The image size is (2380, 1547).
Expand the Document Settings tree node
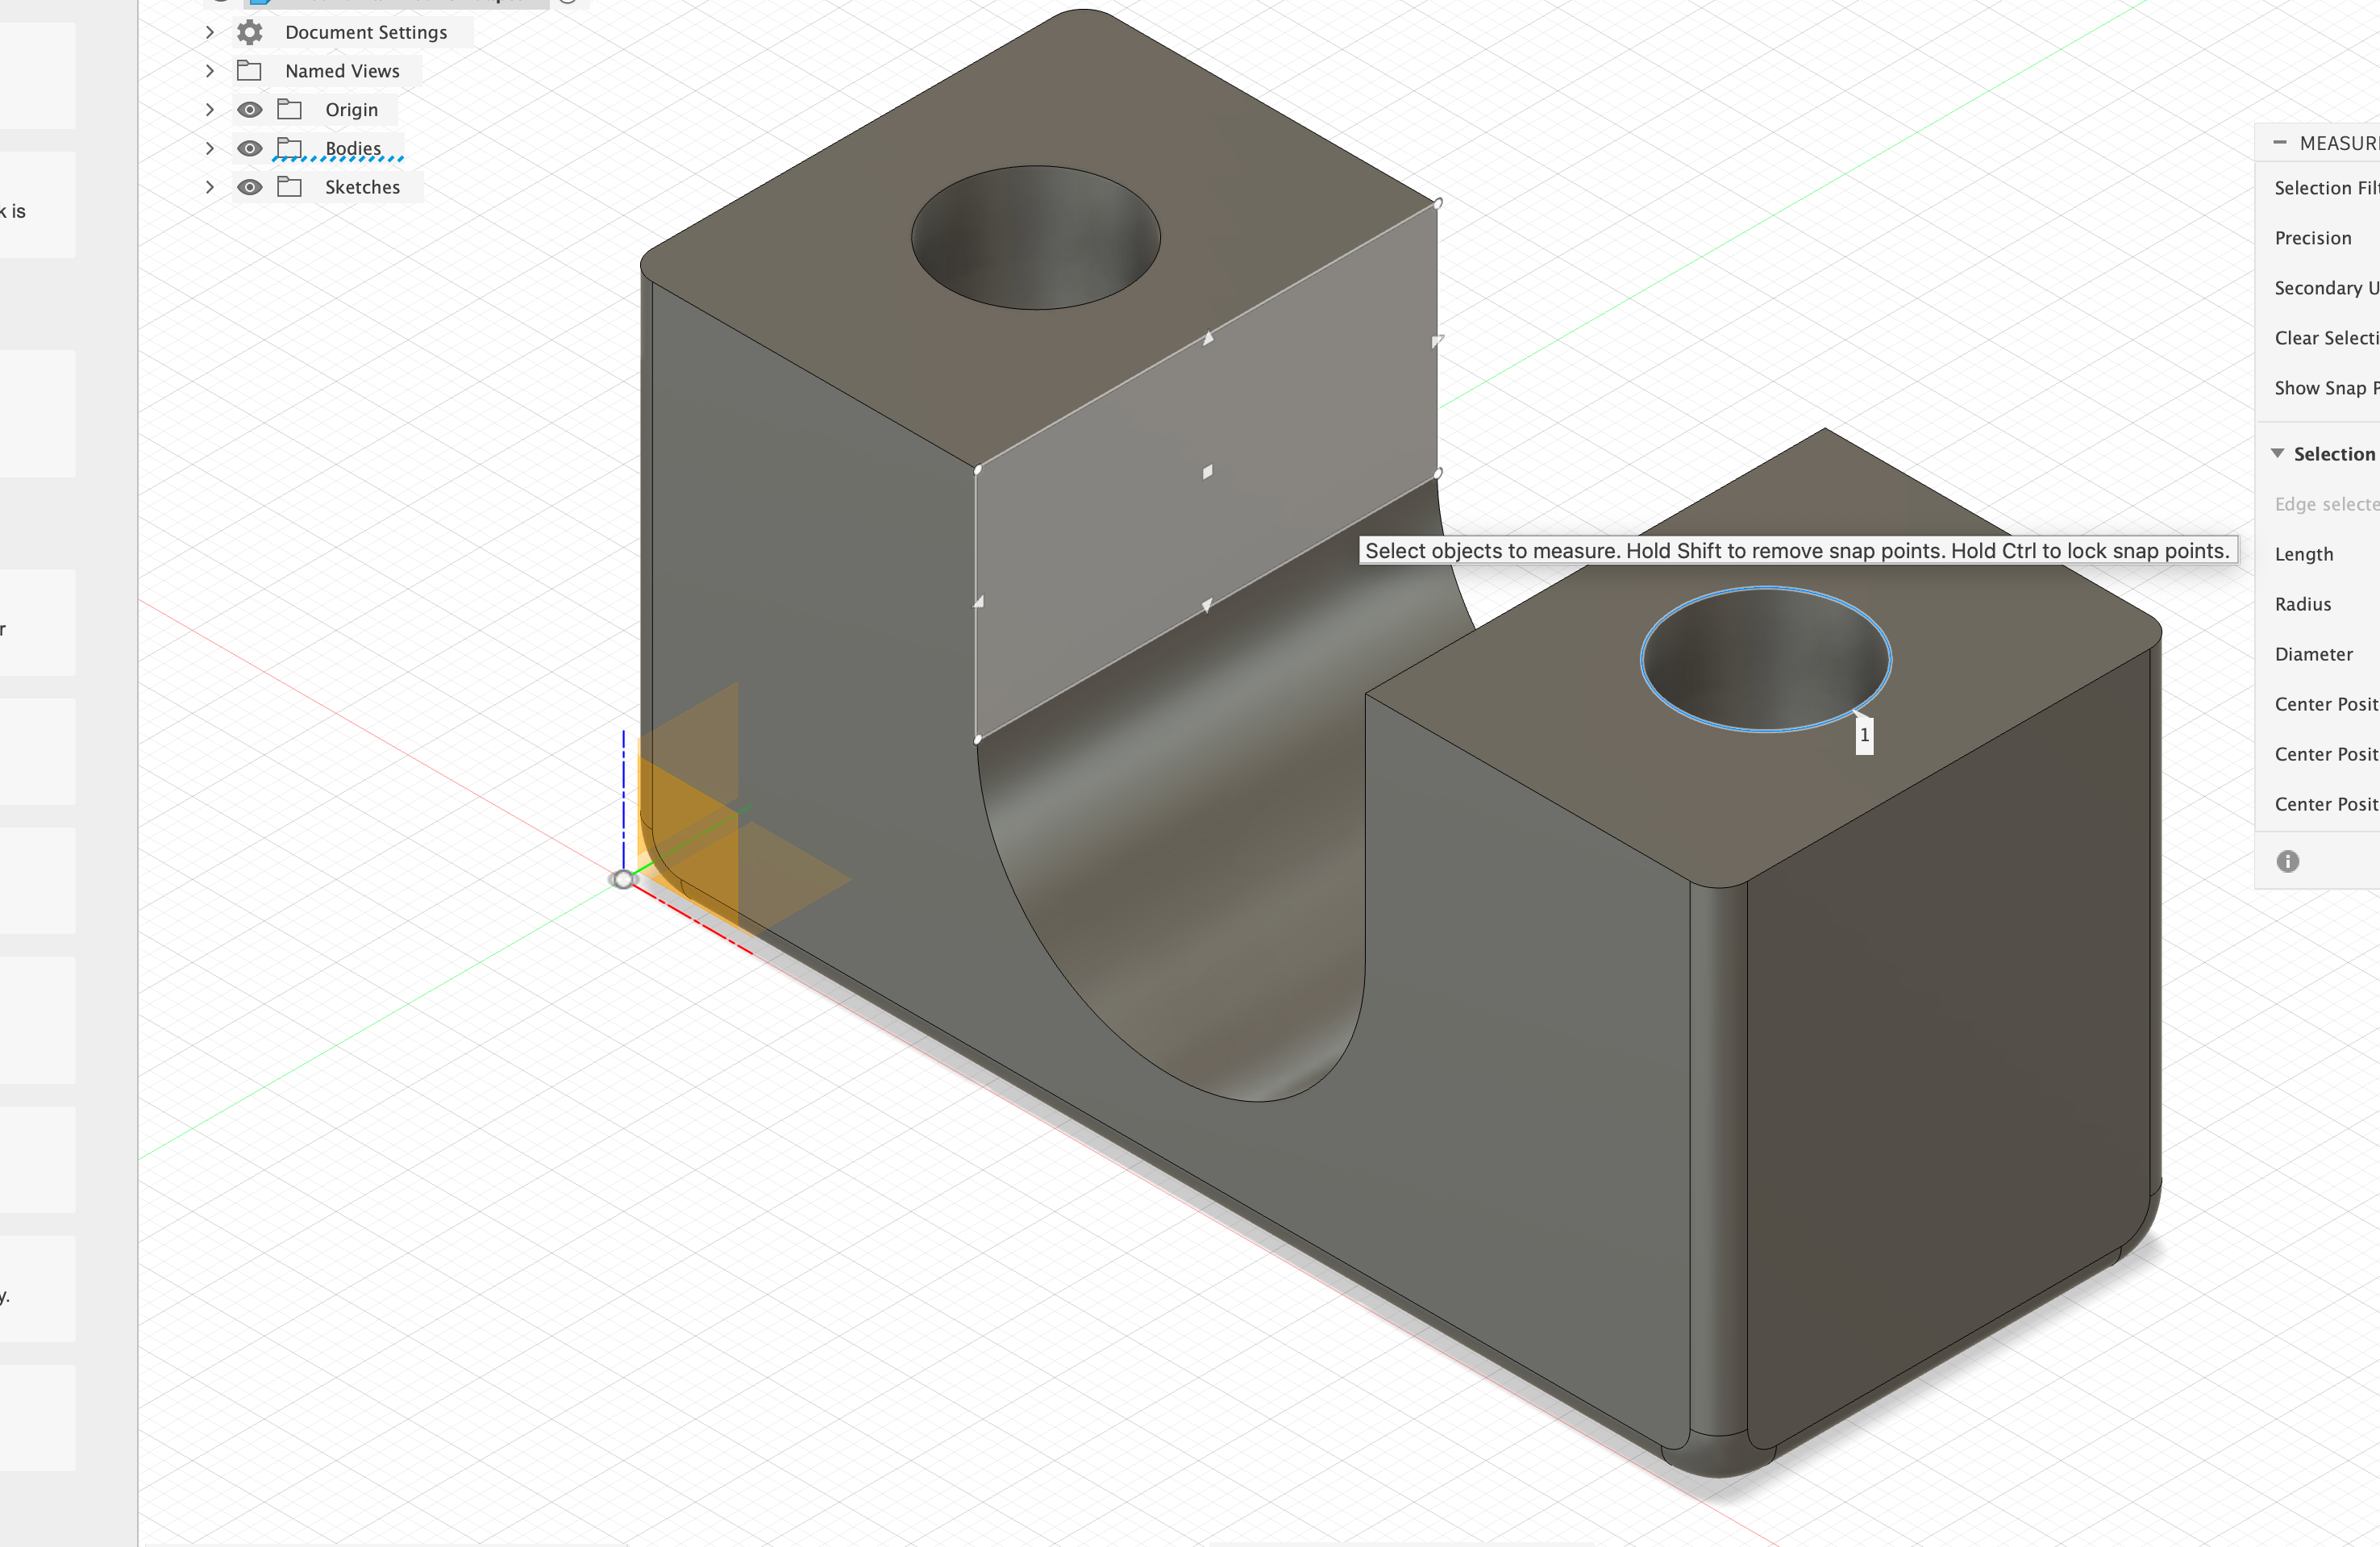pos(210,32)
